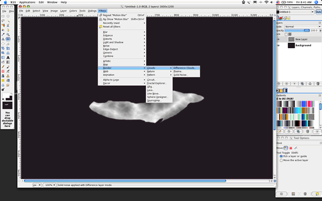Open the 100% zoom dropdown
This screenshot has width=322, height=201.
[x=49, y=185]
